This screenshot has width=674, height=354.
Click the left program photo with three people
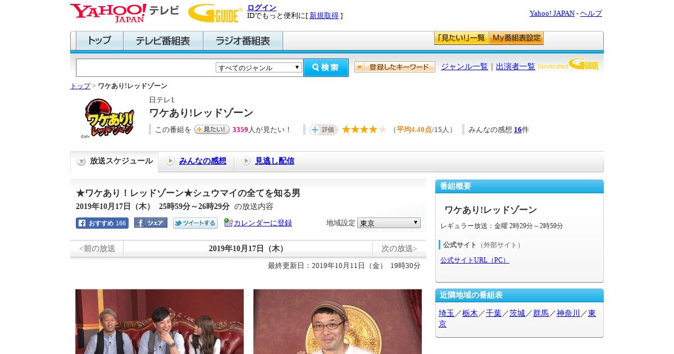click(160, 321)
